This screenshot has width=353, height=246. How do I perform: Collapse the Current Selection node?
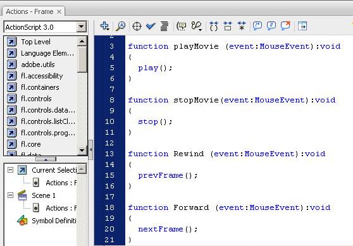click(x=10, y=170)
